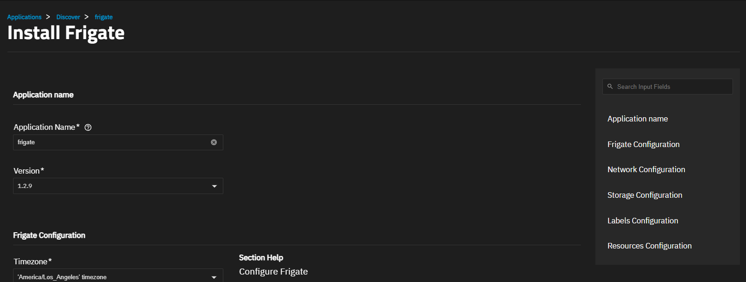The image size is (746, 282).
Task: Jump to Application name section in sidebar
Action: coord(637,119)
